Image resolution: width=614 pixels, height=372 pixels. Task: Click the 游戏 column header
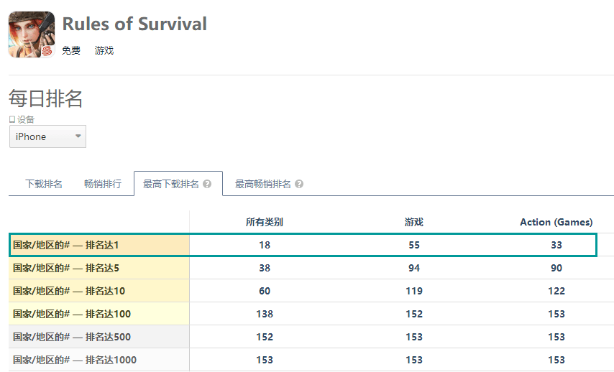point(414,222)
